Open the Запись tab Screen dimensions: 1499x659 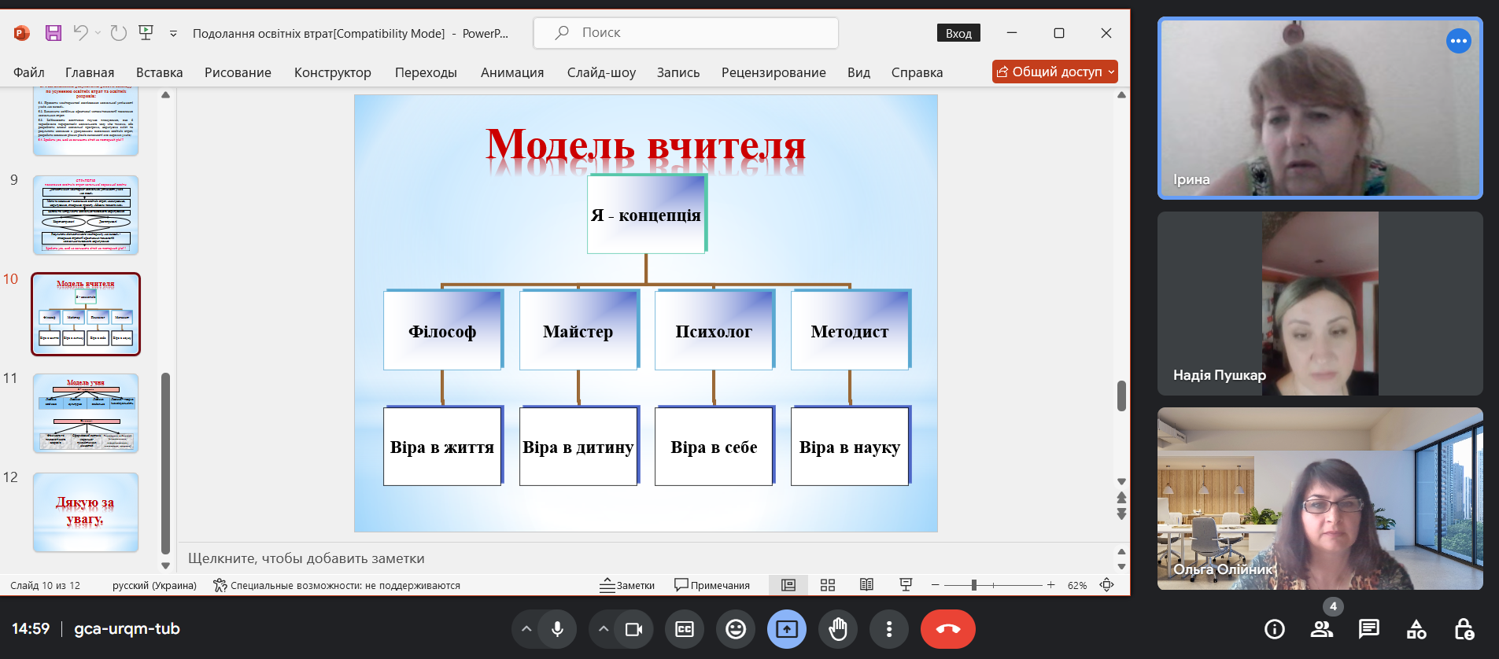pyautogui.click(x=678, y=72)
